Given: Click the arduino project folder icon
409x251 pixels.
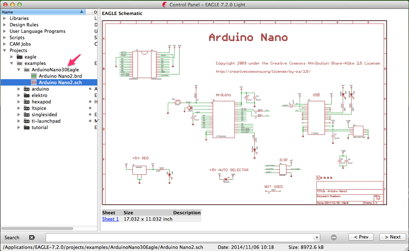Looking at the screenshot, I should click(x=26, y=89).
